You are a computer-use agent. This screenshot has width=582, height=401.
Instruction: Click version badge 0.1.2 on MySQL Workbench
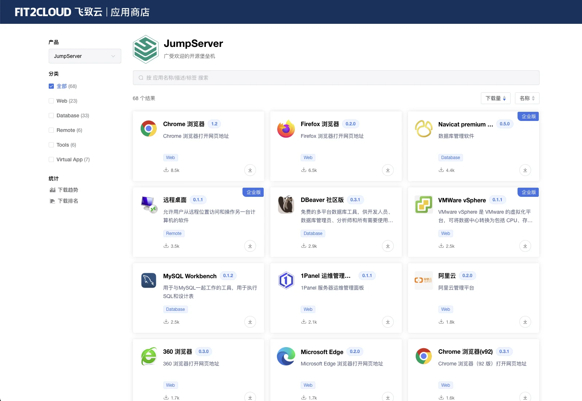click(x=228, y=276)
